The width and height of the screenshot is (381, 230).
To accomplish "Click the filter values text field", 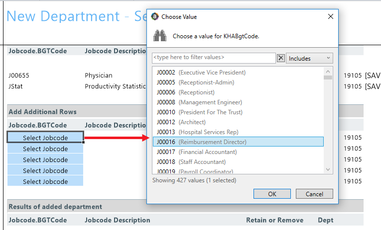I will pos(214,58).
